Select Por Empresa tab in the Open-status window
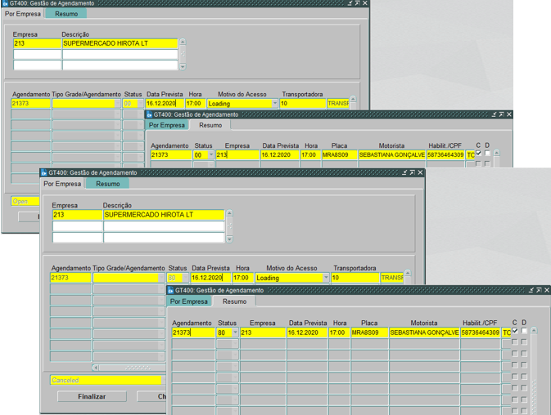The image size is (551, 415). (x=23, y=14)
